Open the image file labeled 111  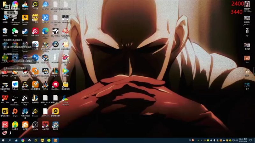pos(247,59)
